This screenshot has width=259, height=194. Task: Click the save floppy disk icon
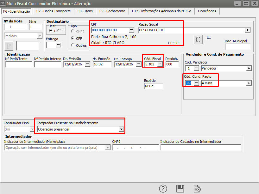180,189
